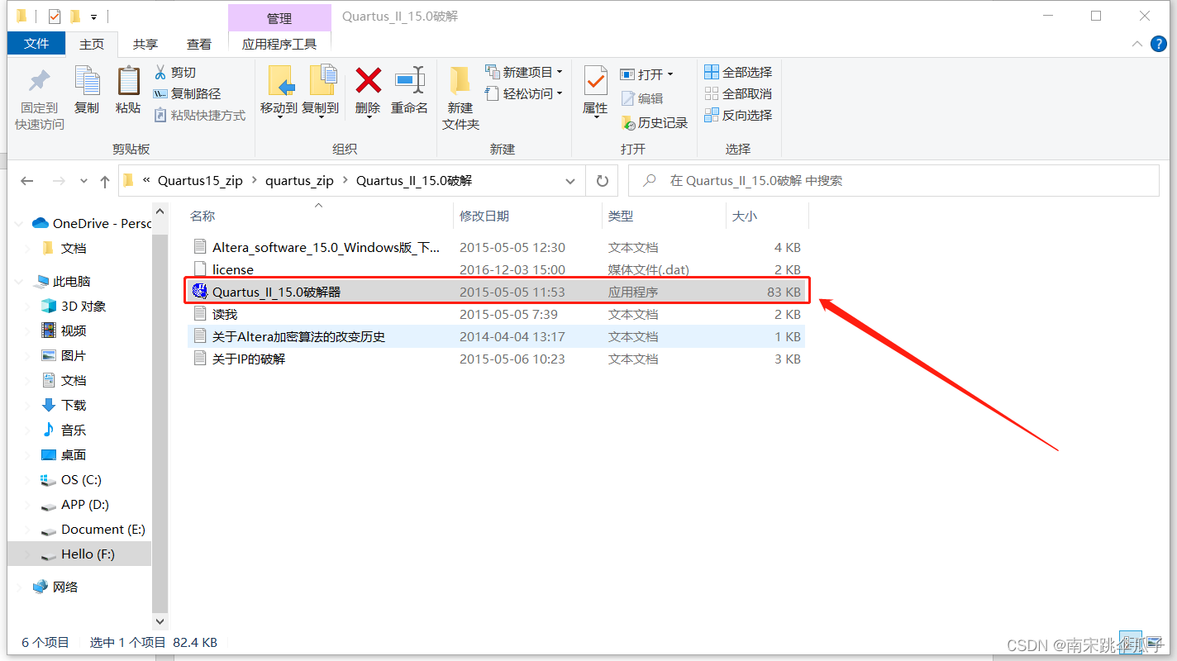Screen dimensions: 1177x661
Task: Click the Paste clipboard icon
Action: click(128, 81)
